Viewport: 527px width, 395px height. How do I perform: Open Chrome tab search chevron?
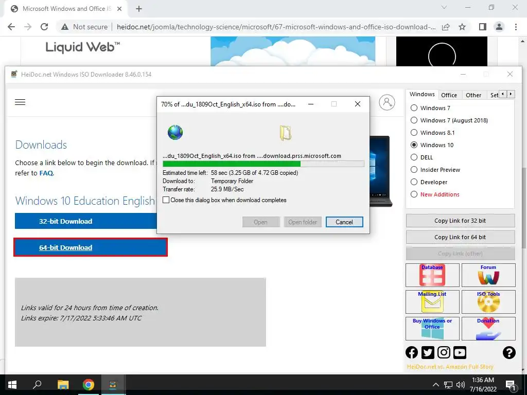click(x=444, y=7)
